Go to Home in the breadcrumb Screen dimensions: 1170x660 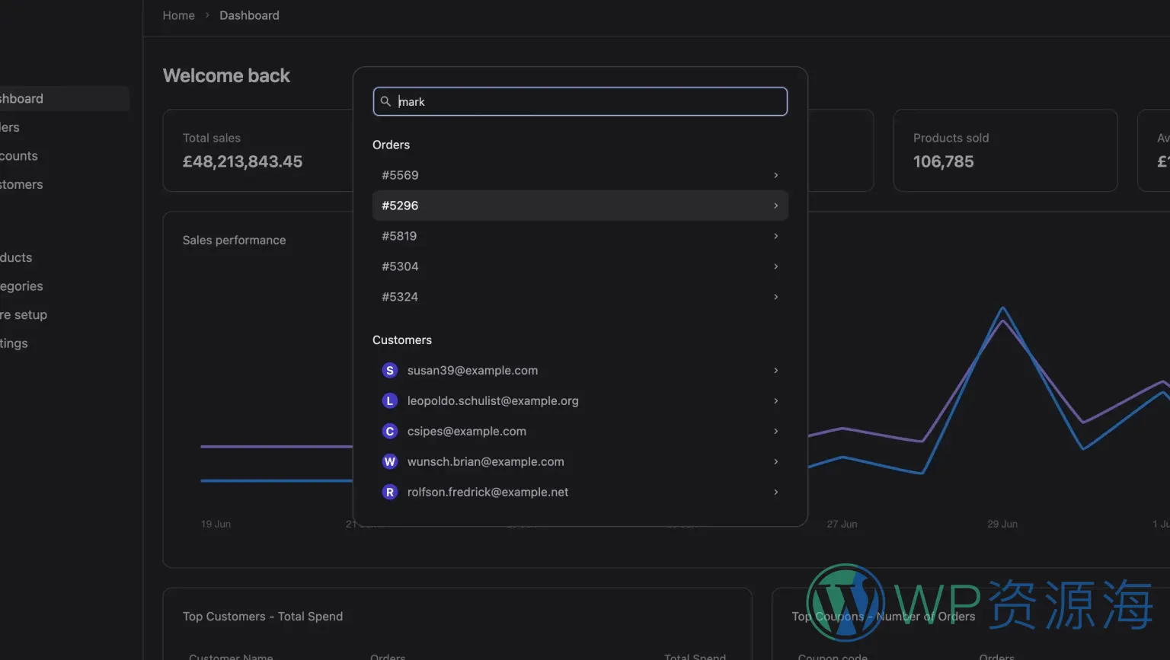click(178, 15)
